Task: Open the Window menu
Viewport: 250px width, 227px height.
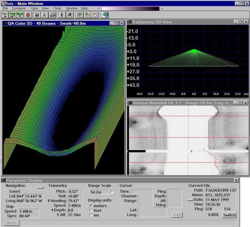Action: coord(72,8)
